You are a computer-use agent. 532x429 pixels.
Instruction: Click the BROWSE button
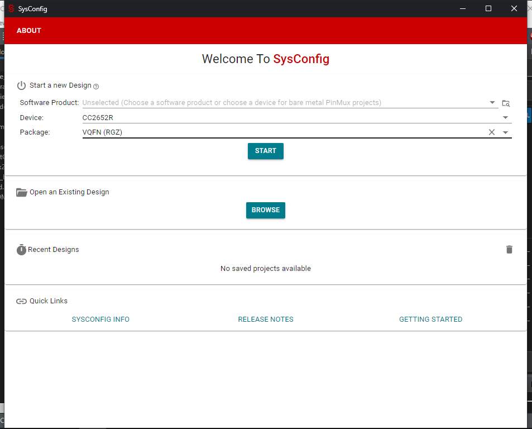[x=266, y=210]
